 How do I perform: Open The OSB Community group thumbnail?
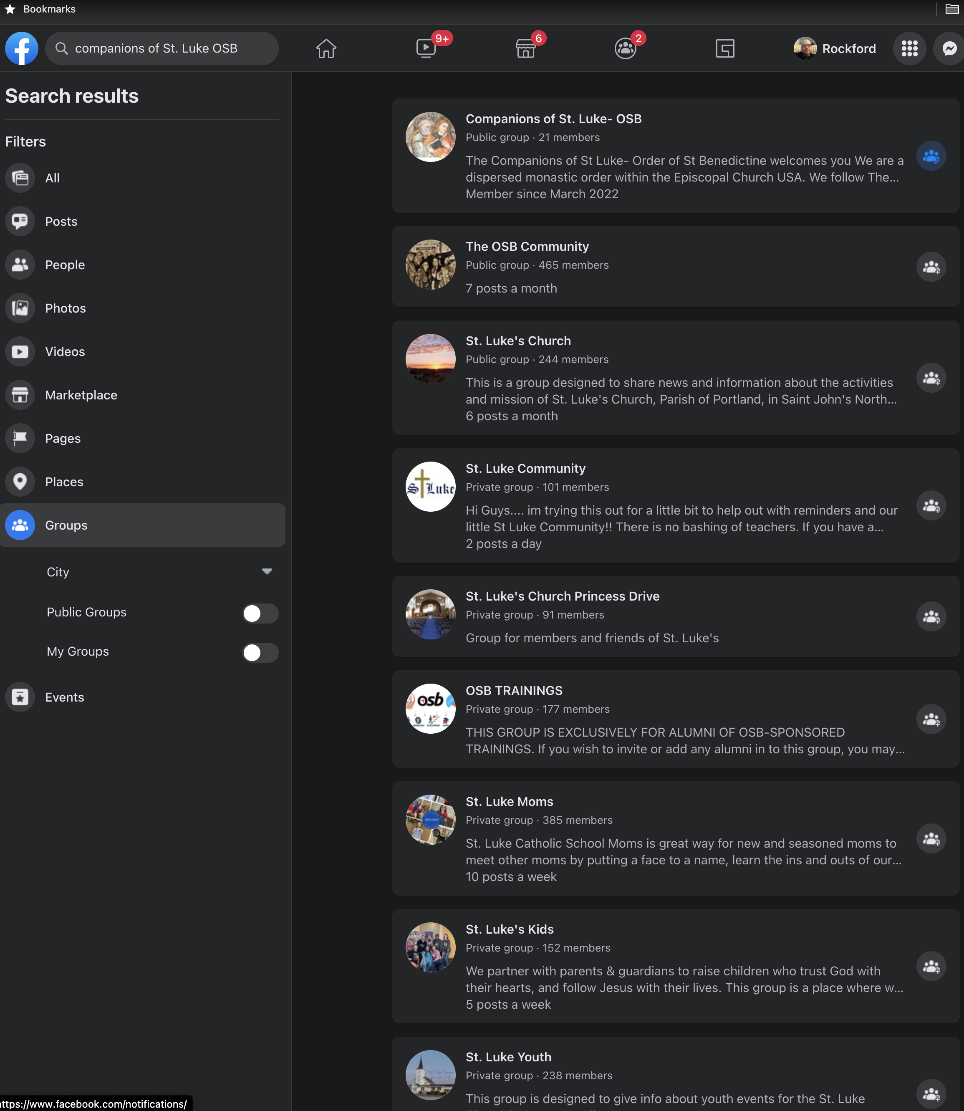(x=430, y=264)
